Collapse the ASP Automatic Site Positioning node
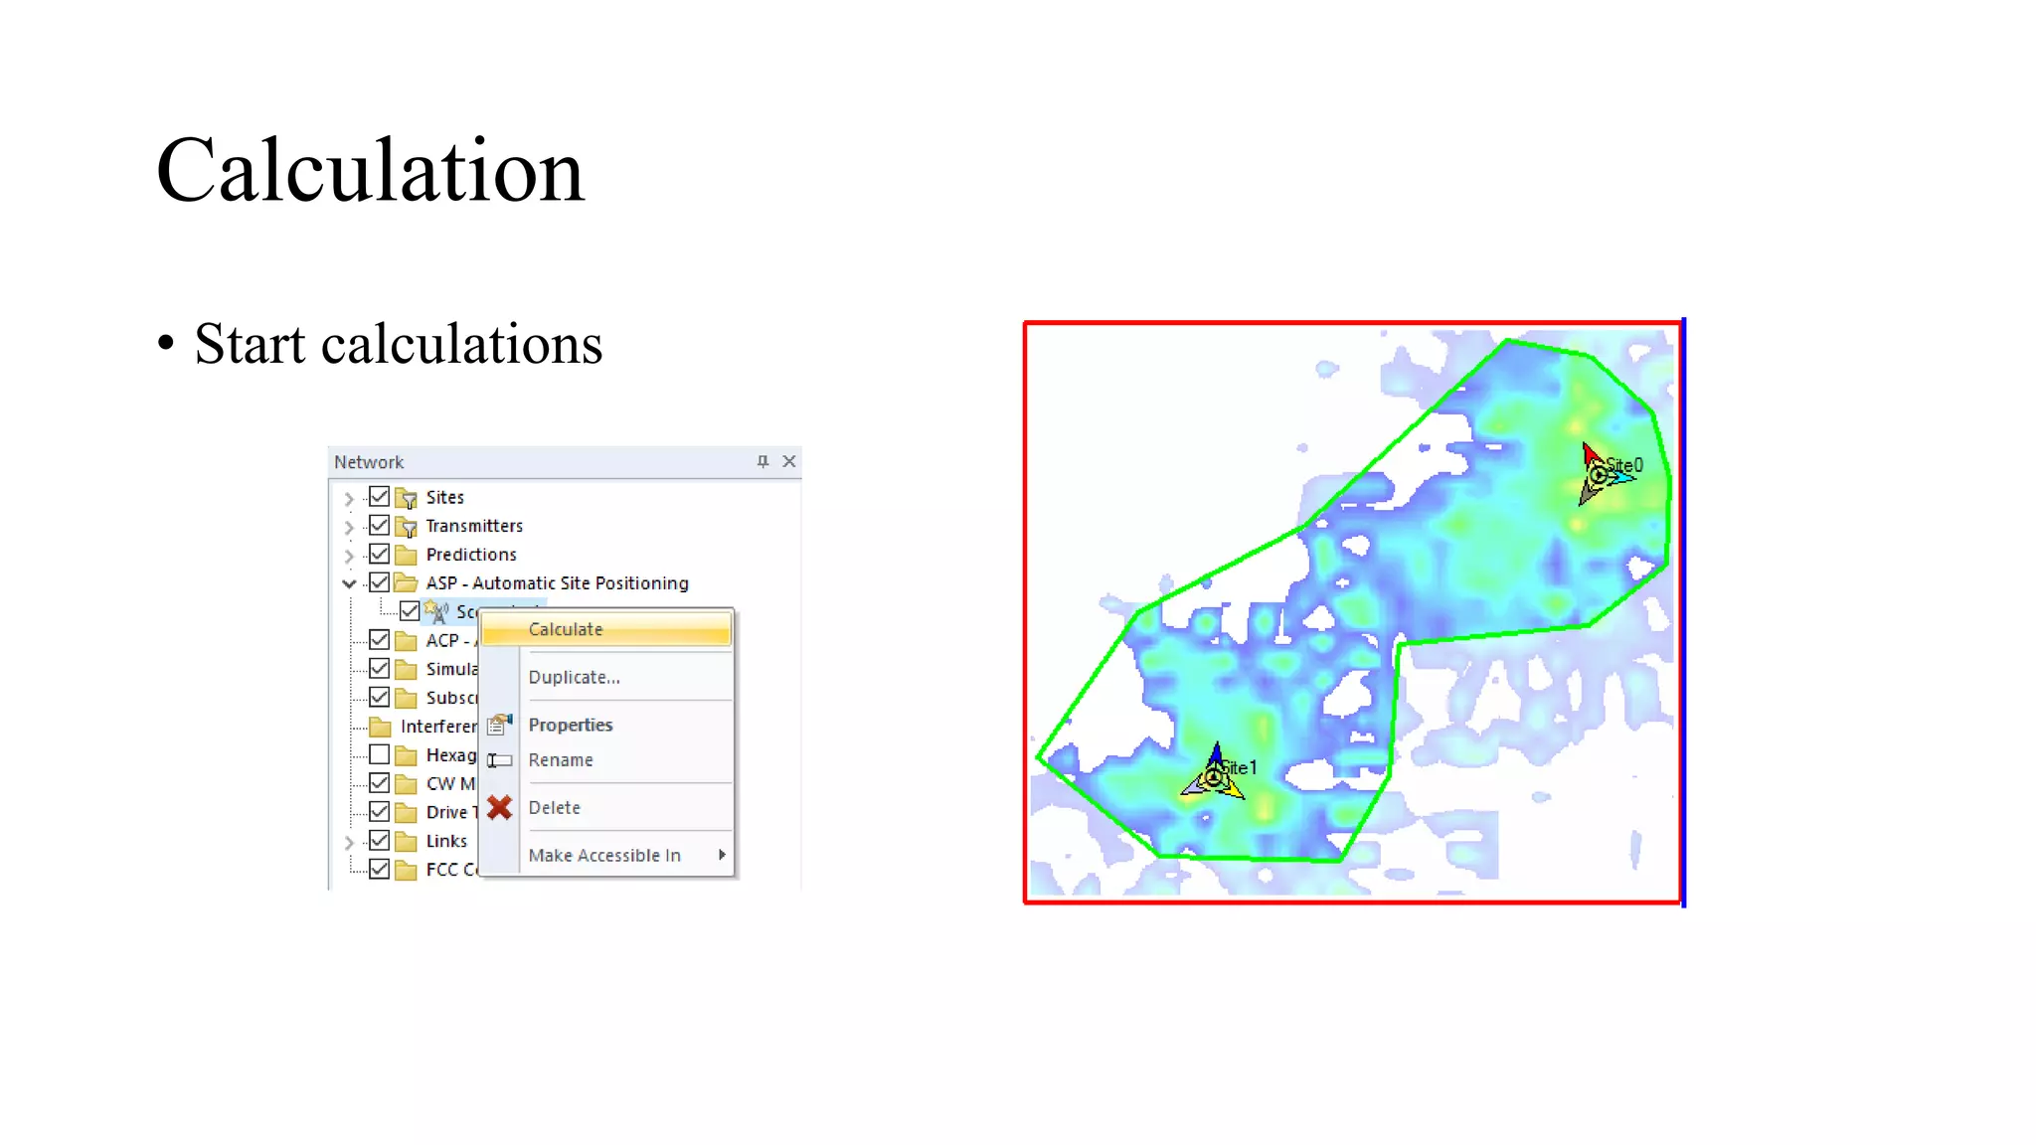The image size is (2036, 1145). 349,583
